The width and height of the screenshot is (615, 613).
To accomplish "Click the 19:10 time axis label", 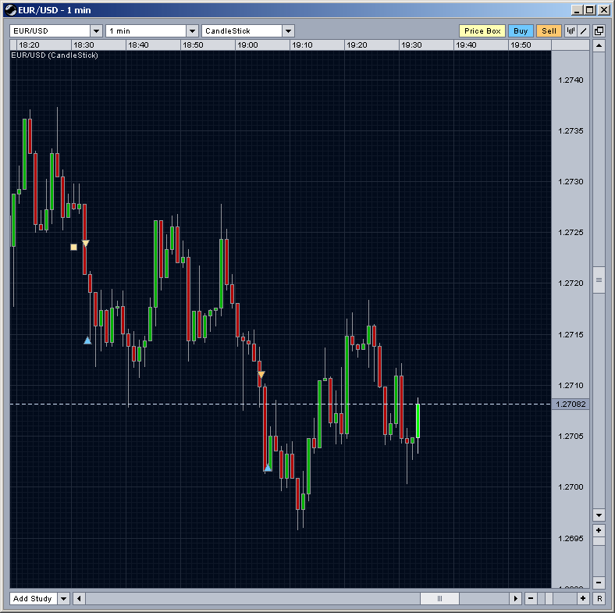I will coord(302,45).
